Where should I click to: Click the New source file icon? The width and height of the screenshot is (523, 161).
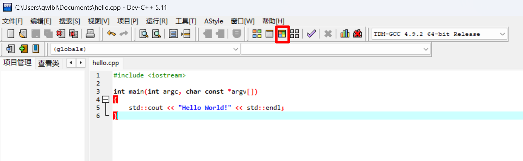(11, 34)
